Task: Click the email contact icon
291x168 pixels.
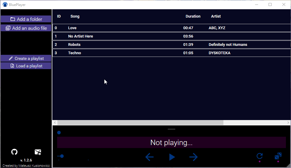Action: pyautogui.click(x=38, y=152)
